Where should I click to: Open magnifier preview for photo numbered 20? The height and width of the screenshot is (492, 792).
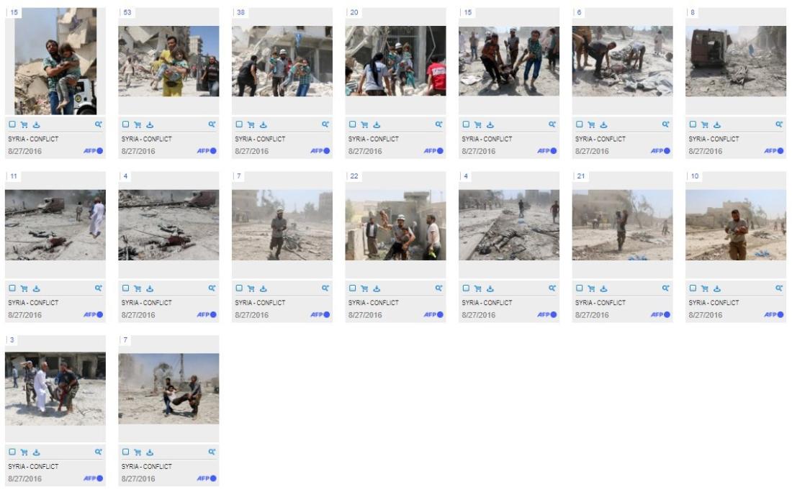(439, 124)
